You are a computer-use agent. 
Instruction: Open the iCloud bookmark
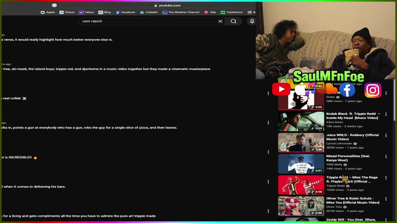pos(67,12)
